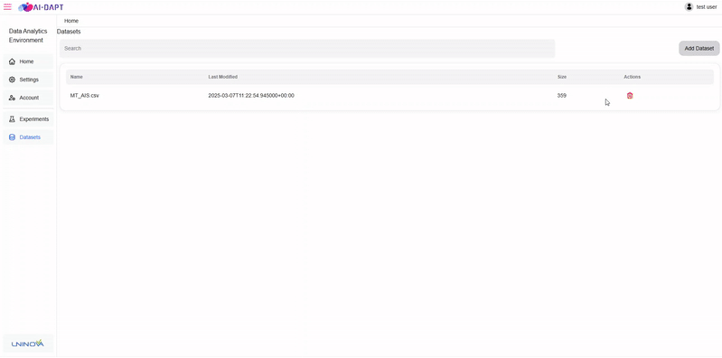The width and height of the screenshot is (722, 358).
Task: Click the test user name
Action: [x=707, y=7]
